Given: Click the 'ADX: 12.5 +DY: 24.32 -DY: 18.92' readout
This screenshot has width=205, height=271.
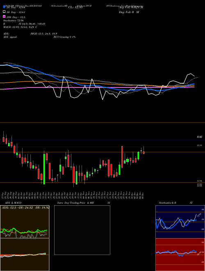Looking at the screenshot, I should (25, 207).
